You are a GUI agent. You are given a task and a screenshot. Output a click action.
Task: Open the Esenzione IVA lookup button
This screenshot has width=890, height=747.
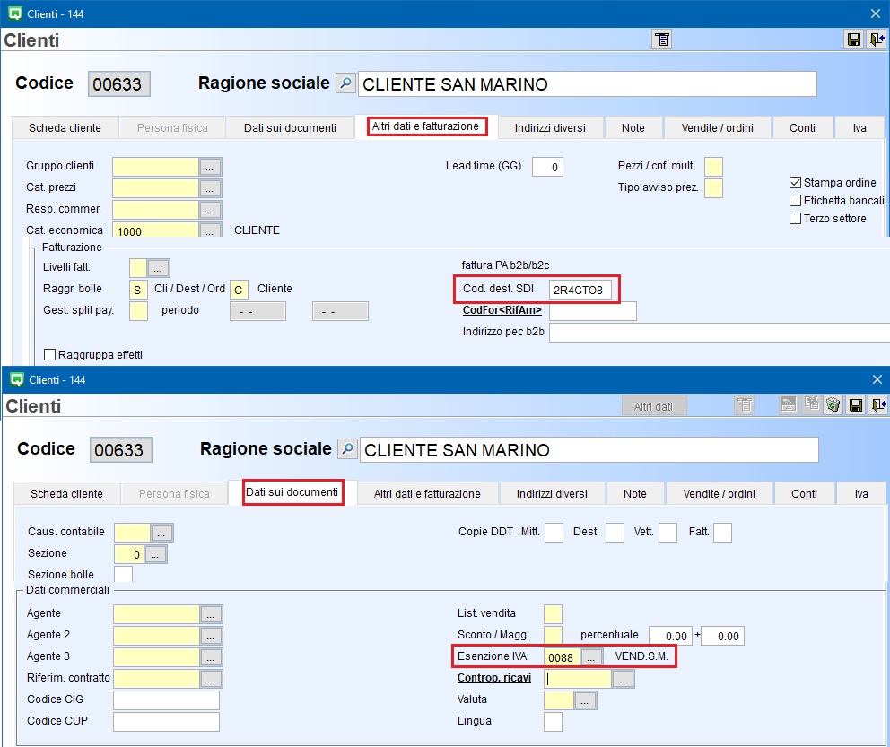pyautogui.click(x=591, y=657)
